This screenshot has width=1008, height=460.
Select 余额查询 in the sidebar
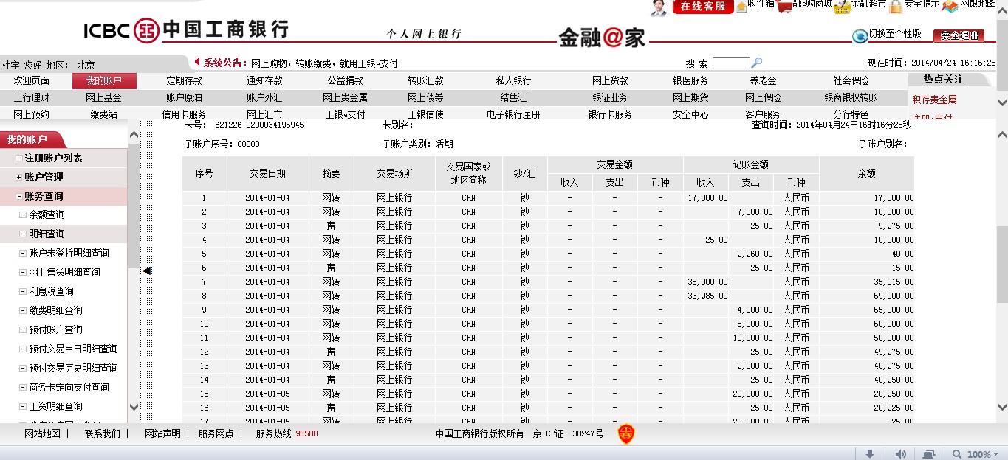[47, 215]
